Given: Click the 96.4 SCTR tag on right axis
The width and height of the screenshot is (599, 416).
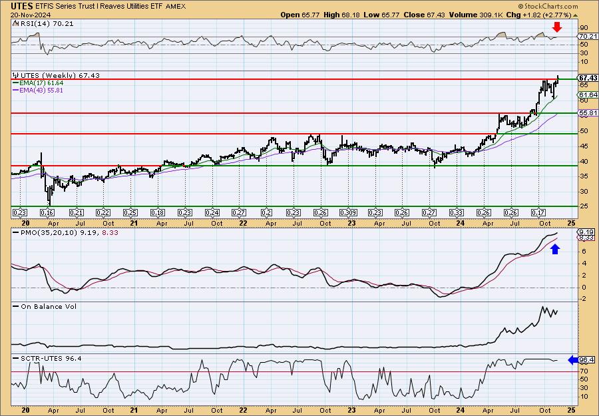Looking at the screenshot, I should (x=586, y=360).
